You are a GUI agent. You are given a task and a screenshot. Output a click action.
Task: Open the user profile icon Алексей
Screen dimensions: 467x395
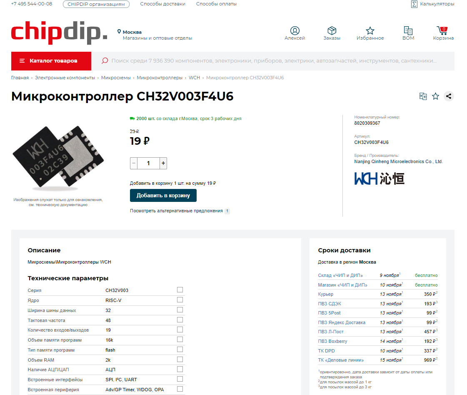pyautogui.click(x=295, y=31)
